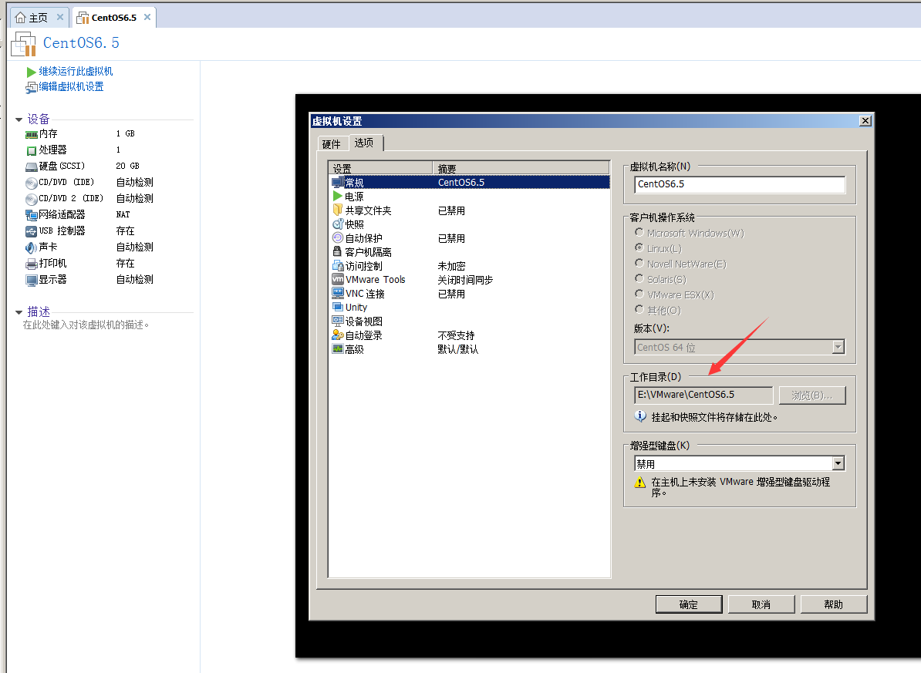Click the 共享文件夹 folder icon
This screenshot has width=921, height=673.
(338, 210)
